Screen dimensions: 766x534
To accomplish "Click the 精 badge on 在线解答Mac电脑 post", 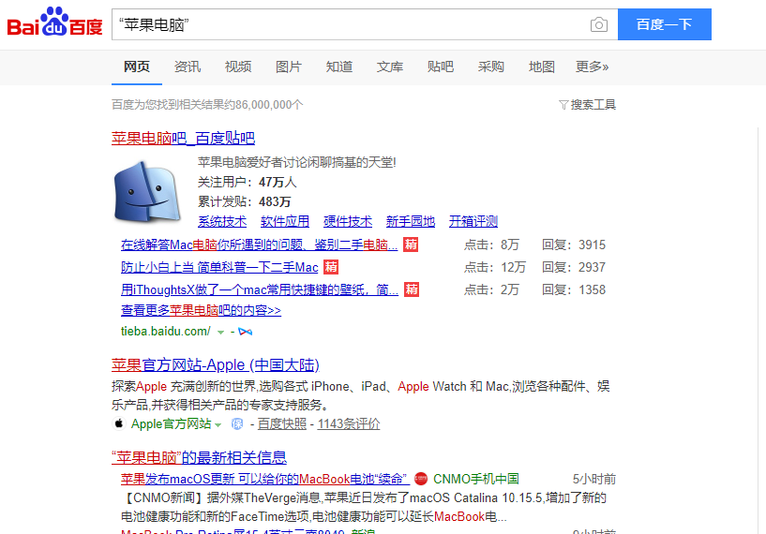I will click(x=411, y=245).
